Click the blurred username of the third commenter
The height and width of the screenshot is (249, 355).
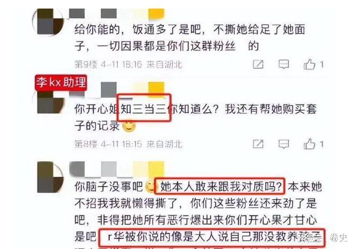117,169
